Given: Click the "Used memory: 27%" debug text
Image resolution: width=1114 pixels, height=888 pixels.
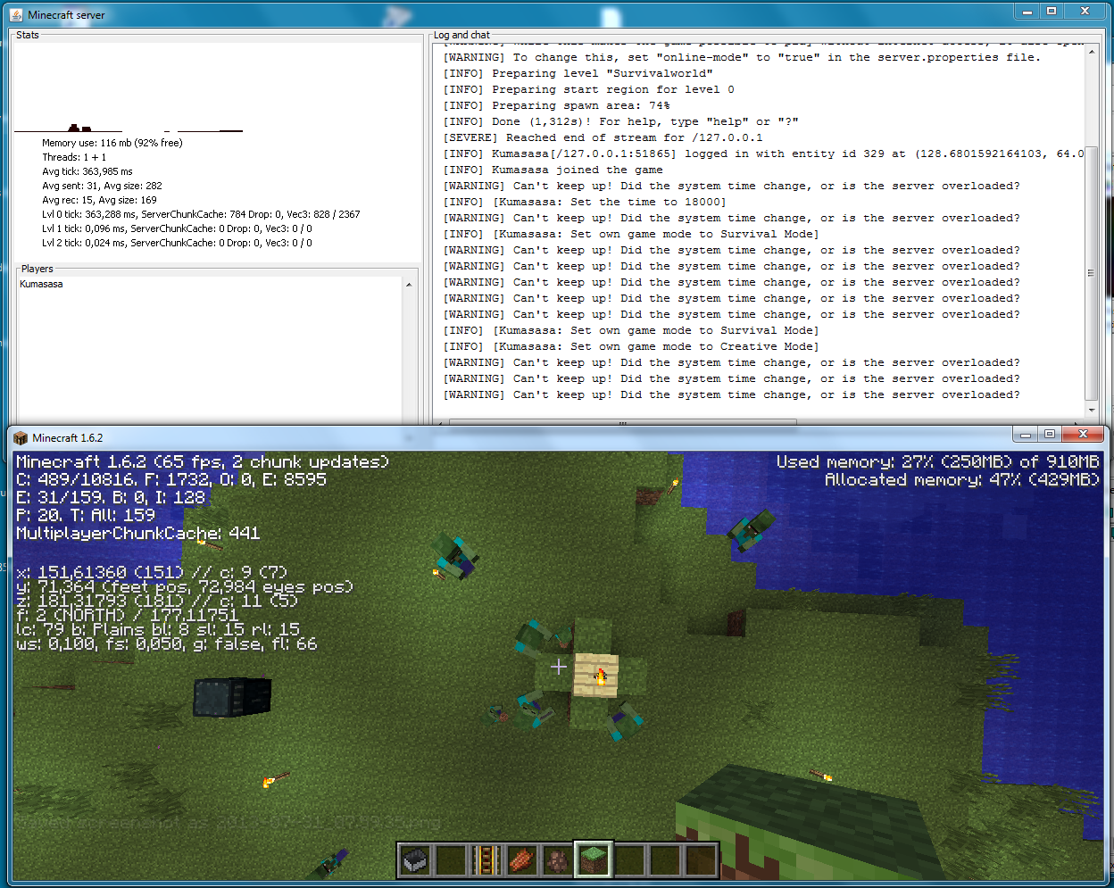Looking at the screenshot, I should [937, 461].
